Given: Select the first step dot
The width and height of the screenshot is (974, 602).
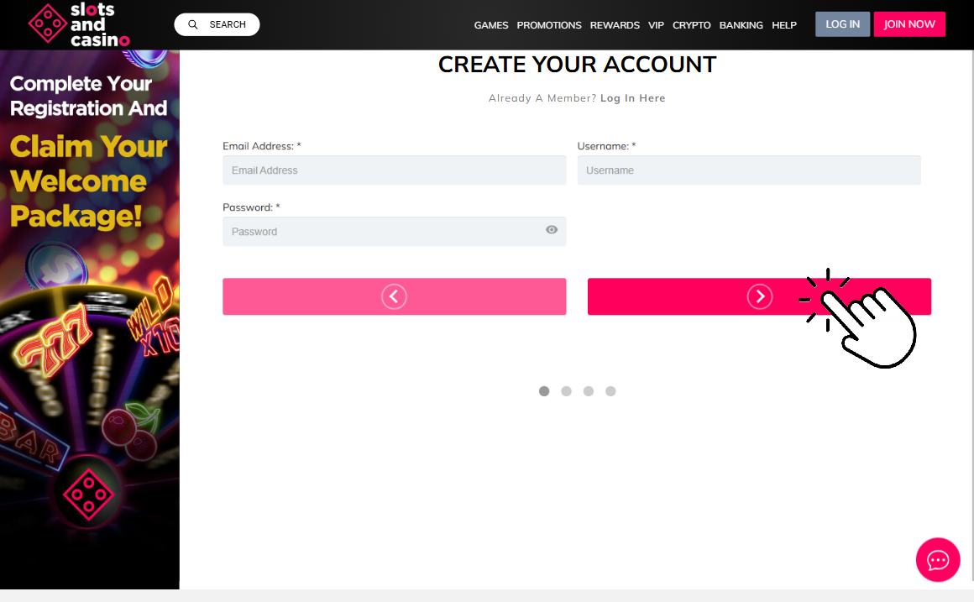Looking at the screenshot, I should (544, 390).
